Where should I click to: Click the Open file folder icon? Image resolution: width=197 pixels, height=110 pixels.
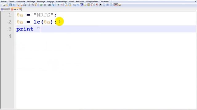(x=7, y=5)
